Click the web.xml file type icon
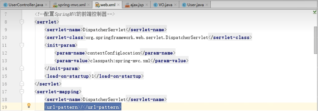This screenshot has height=111, width=318. coord(97,5)
